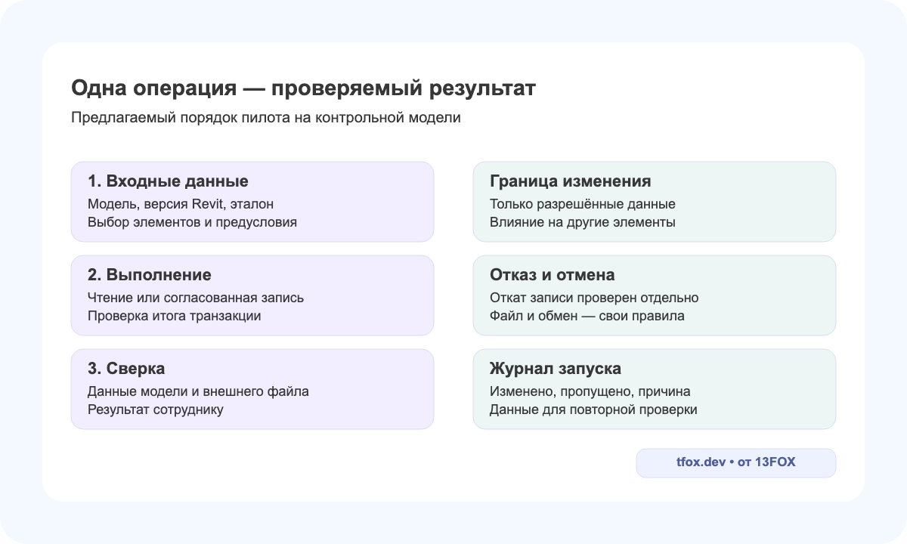
Task: Click the line 'Откат записи проверен отдельно'
Action: pyautogui.click(x=594, y=298)
